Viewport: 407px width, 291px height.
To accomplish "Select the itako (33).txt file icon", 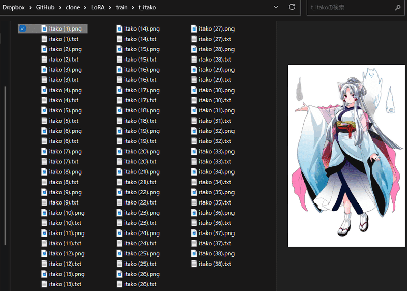I will tap(194, 161).
